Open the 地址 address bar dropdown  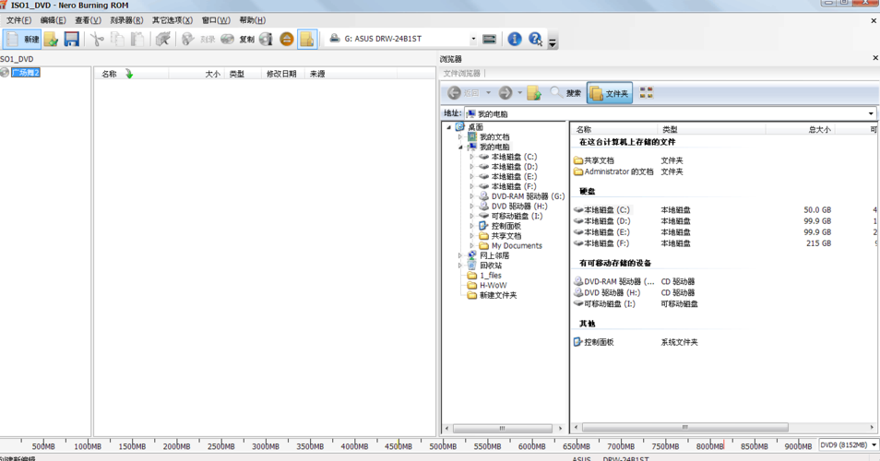(x=871, y=113)
